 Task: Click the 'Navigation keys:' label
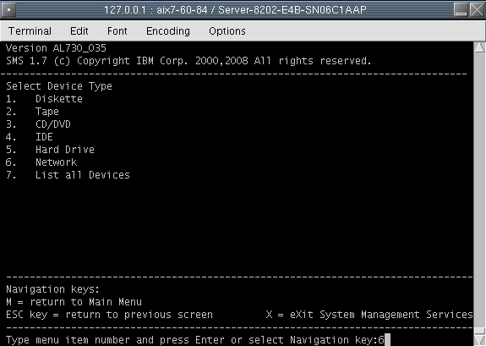point(52,289)
